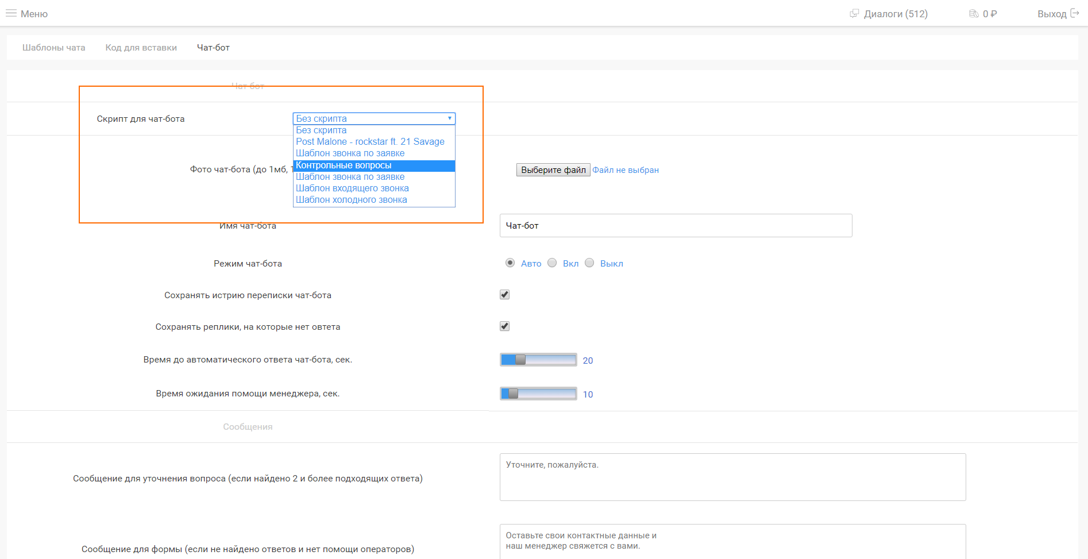Image resolution: width=1088 pixels, height=559 pixels.
Task: Collapse the script dropdown via its arrow
Action: (x=449, y=118)
